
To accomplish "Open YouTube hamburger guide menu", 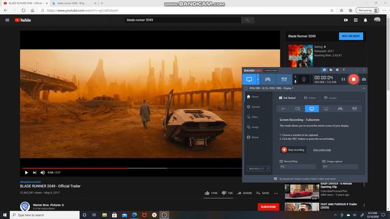I will [x=7, y=20].
